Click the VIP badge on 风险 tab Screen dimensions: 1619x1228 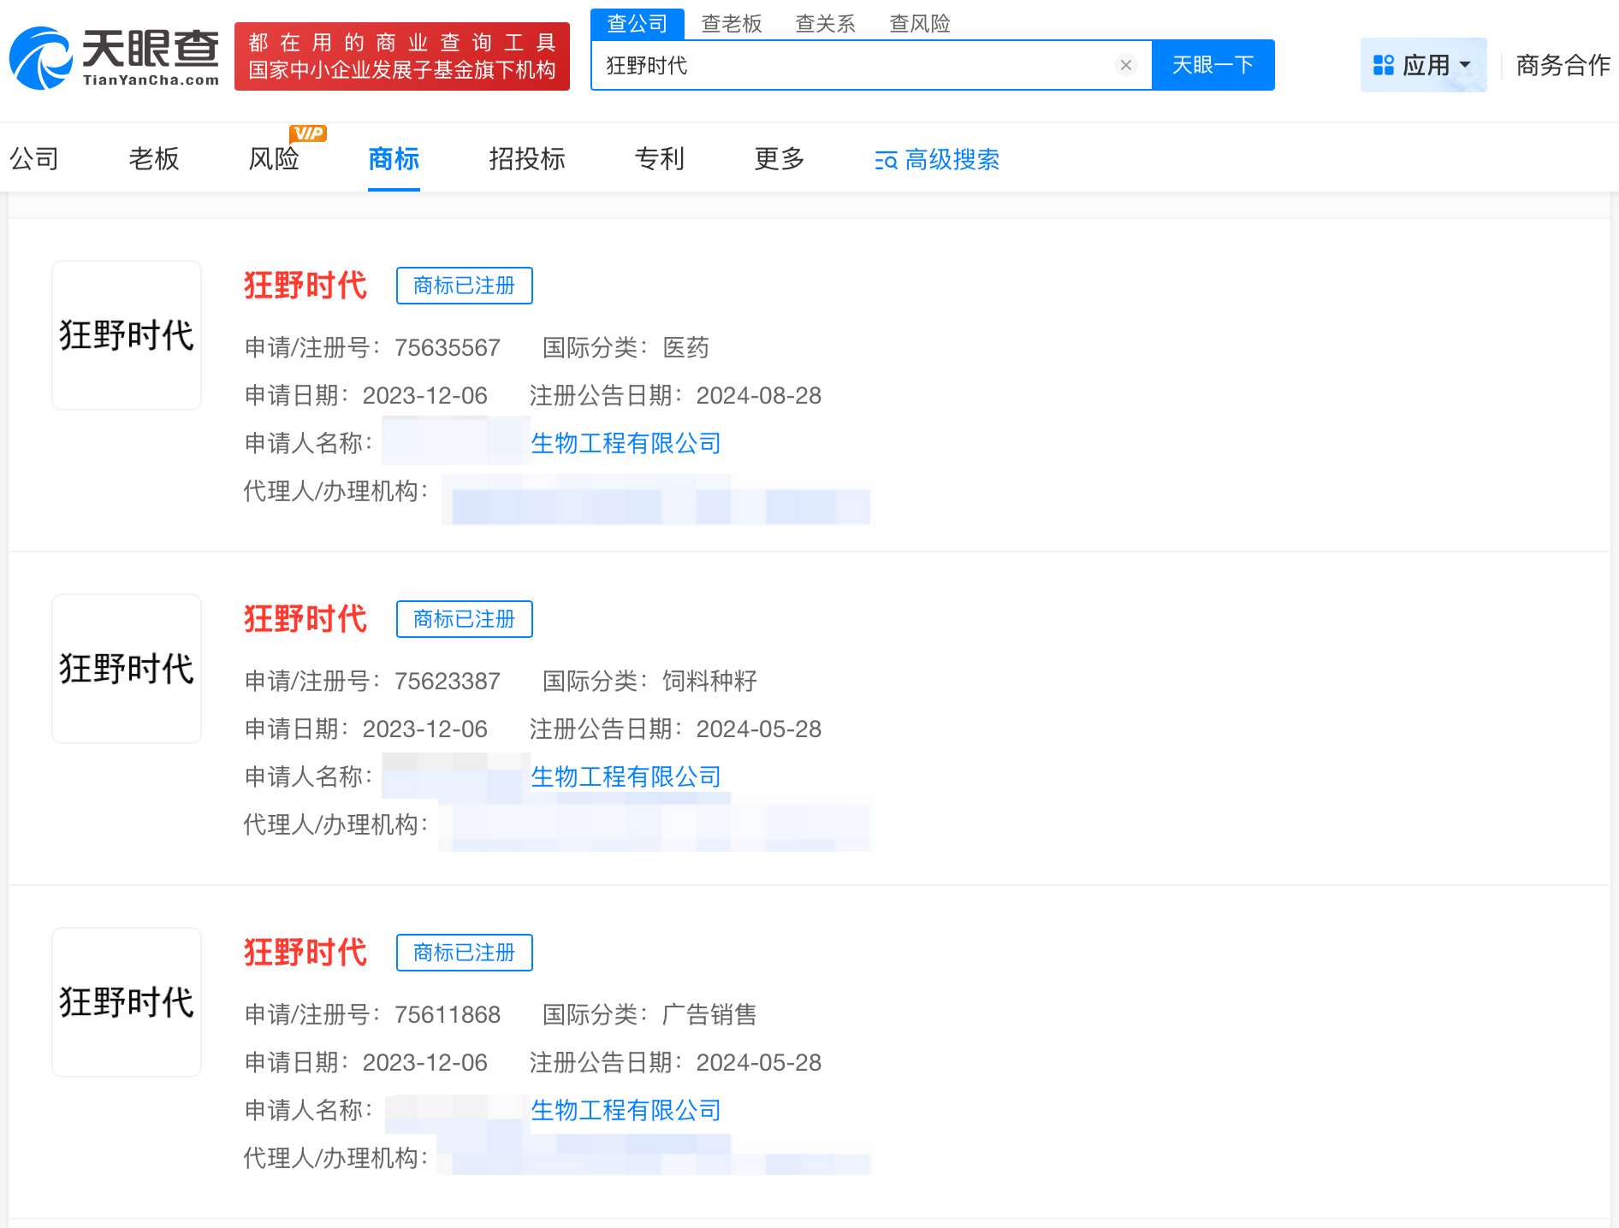pyautogui.click(x=307, y=133)
